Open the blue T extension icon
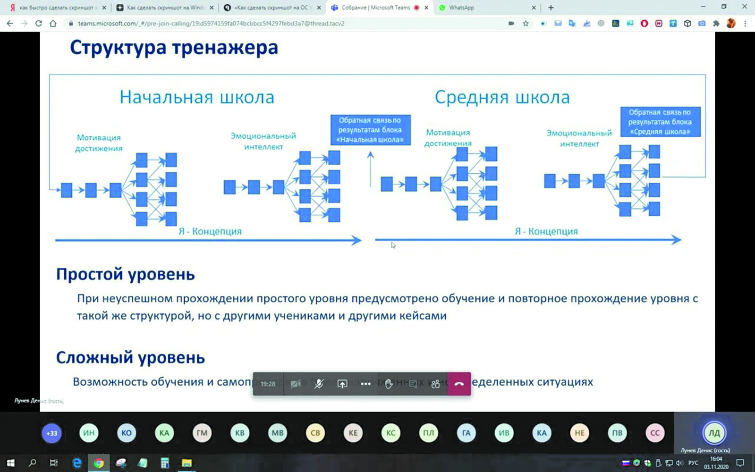Screen dimensions: 755x472 [x=673, y=23]
